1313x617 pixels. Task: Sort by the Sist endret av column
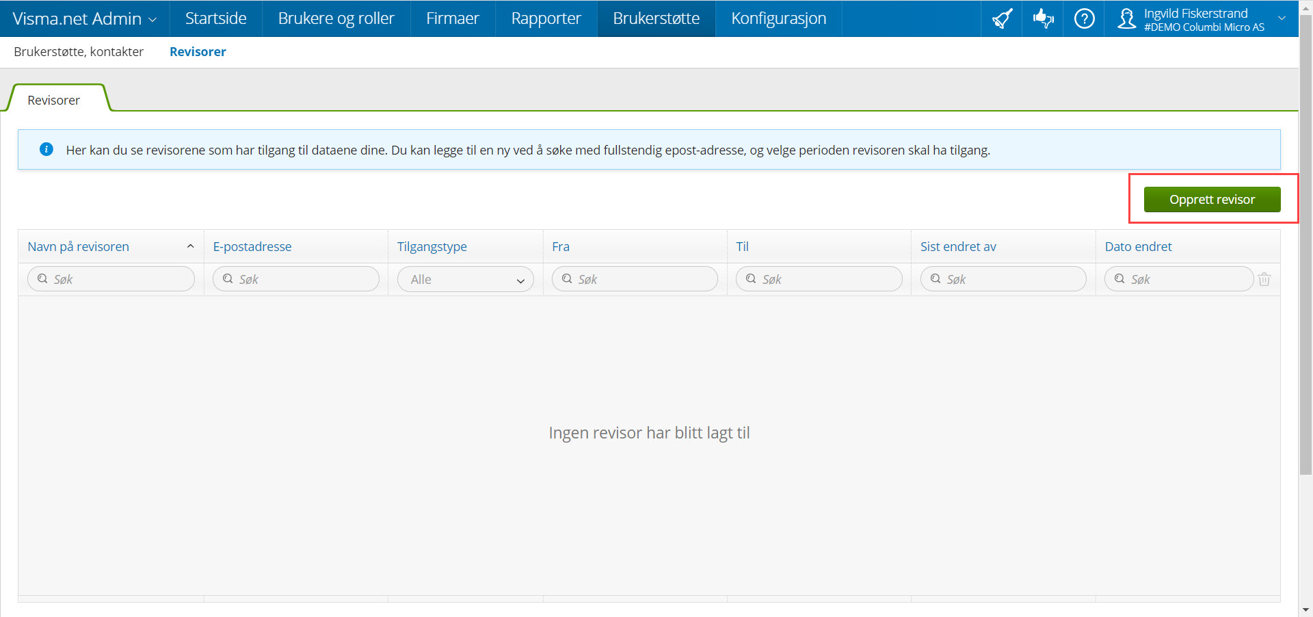(x=958, y=246)
